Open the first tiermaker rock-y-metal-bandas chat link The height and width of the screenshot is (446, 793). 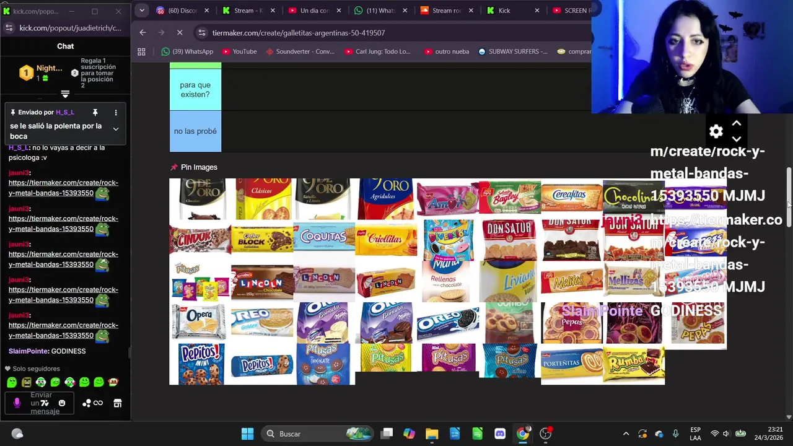(x=63, y=188)
